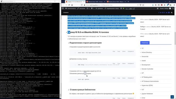Open a new browser tab
Image resolution: width=176 pixels, height=99 pixels.
pyautogui.click(x=128, y=2)
